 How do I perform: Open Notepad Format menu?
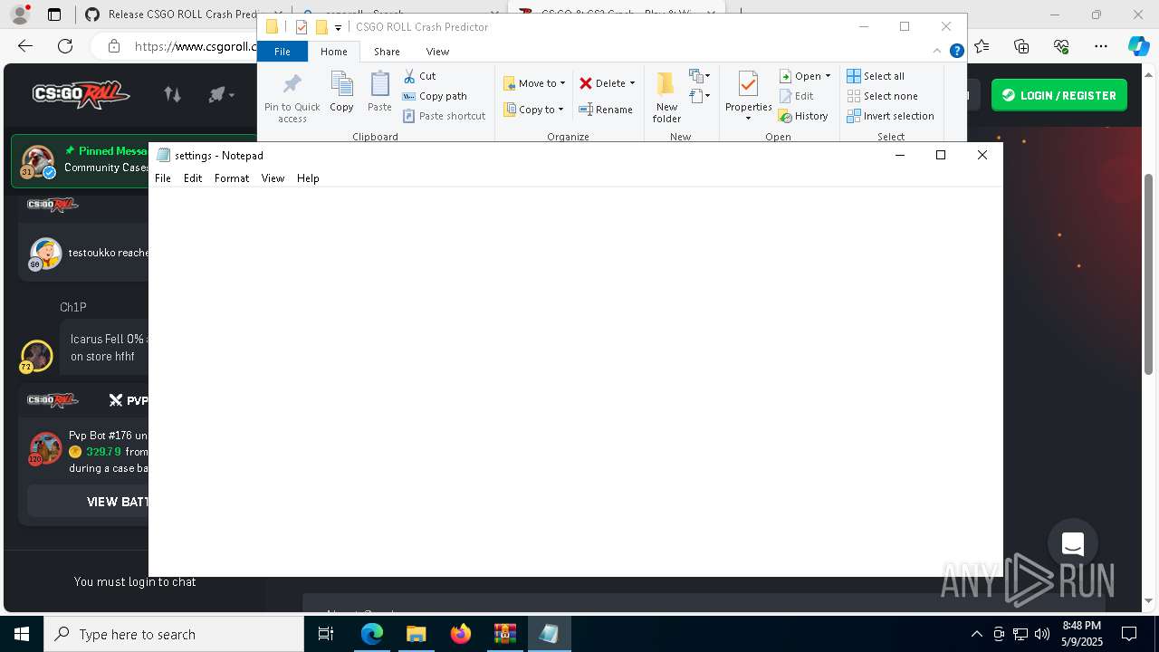tap(232, 178)
